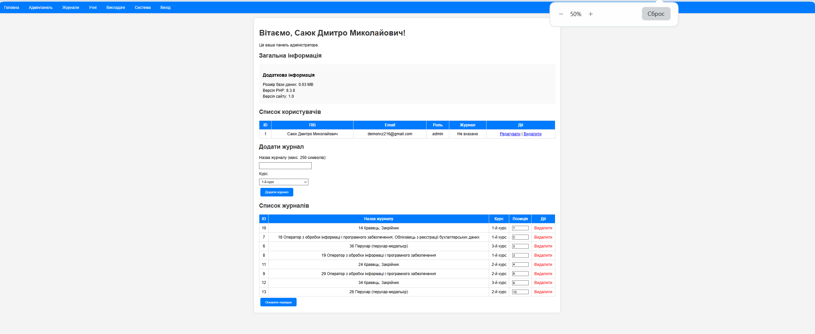
Task: Click the zoom out minus icon
Action: 561,14
